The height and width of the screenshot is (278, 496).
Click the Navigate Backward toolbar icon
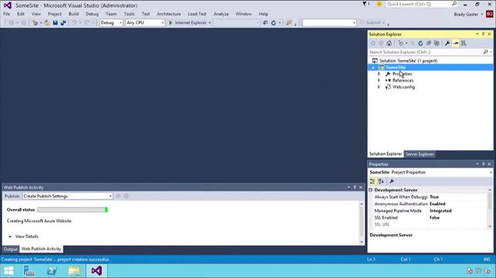12,23
